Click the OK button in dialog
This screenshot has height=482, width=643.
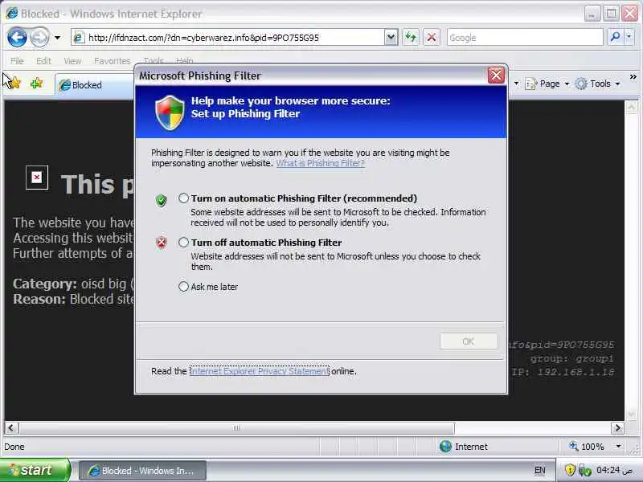tap(469, 341)
